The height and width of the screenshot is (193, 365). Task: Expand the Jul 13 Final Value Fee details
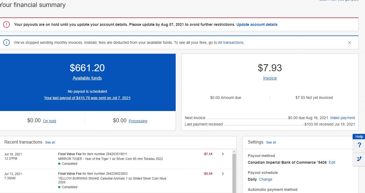[x=223, y=173]
